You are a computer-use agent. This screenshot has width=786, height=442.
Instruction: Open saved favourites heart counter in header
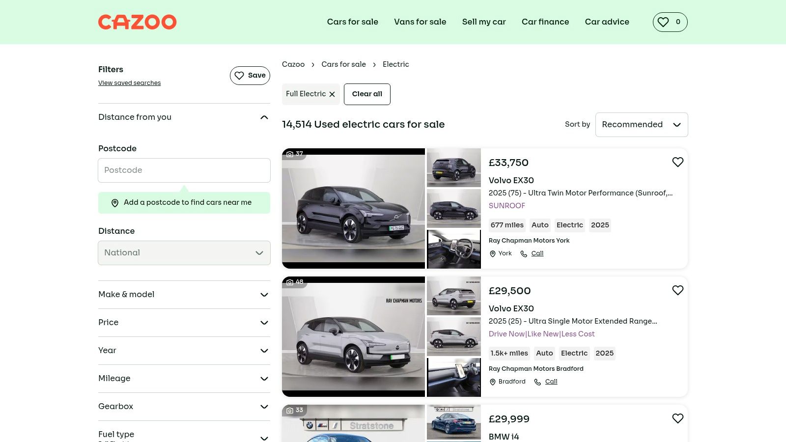(x=670, y=22)
